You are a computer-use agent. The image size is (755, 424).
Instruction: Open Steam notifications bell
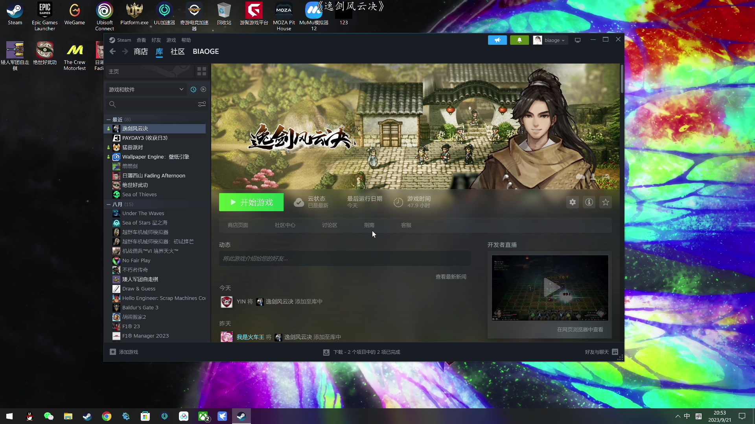tap(519, 40)
